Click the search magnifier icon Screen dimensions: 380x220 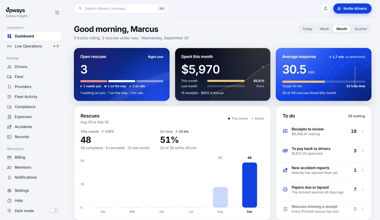pyautogui.click(x=80, y=8)
